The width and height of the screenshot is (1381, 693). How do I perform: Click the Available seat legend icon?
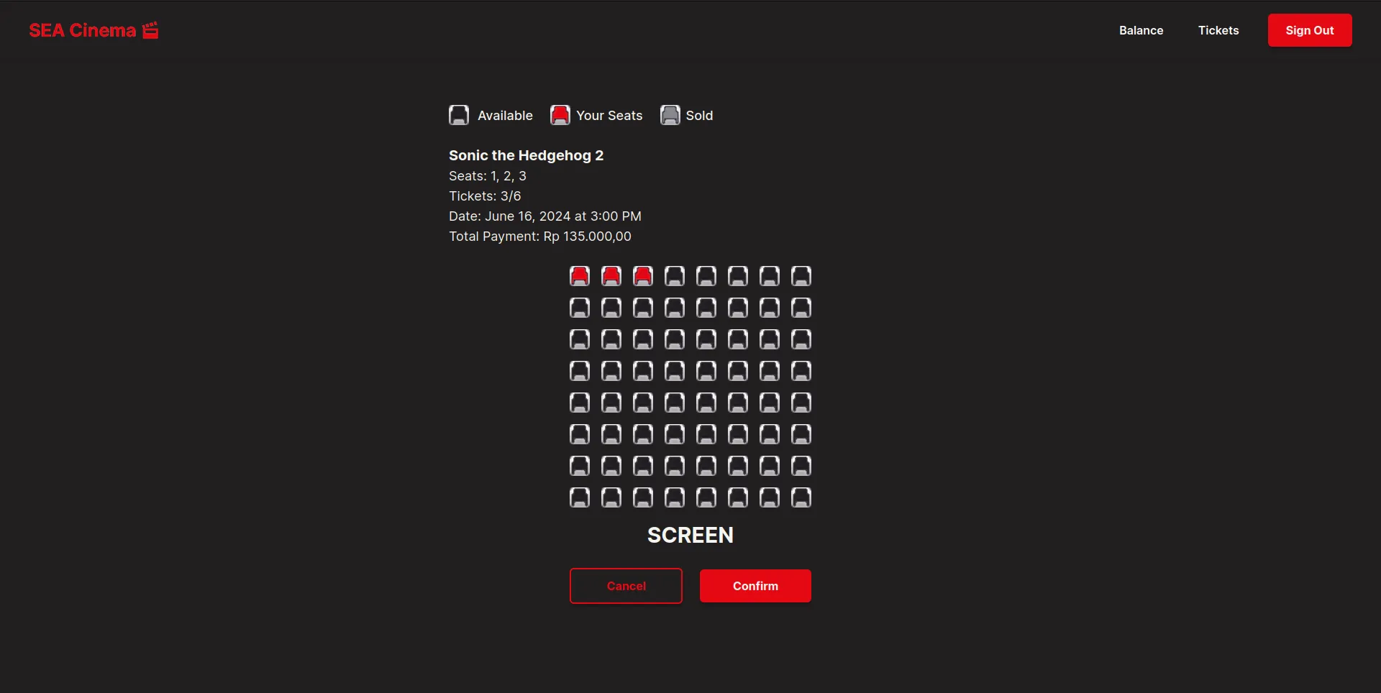coord(459,114)
